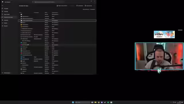Open the Users page in sidebar
Screen dimensions: 184x104
pyautogui.click(x=9, y=20)
